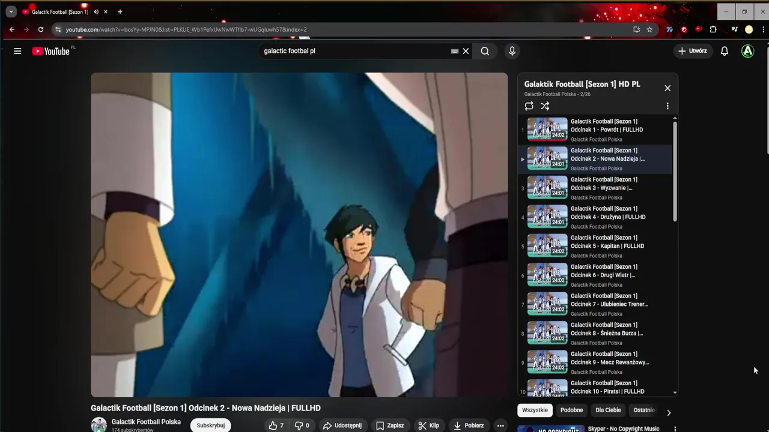
Task: Click the install/cast icon in address bar
Action: (x=636, y=29)
